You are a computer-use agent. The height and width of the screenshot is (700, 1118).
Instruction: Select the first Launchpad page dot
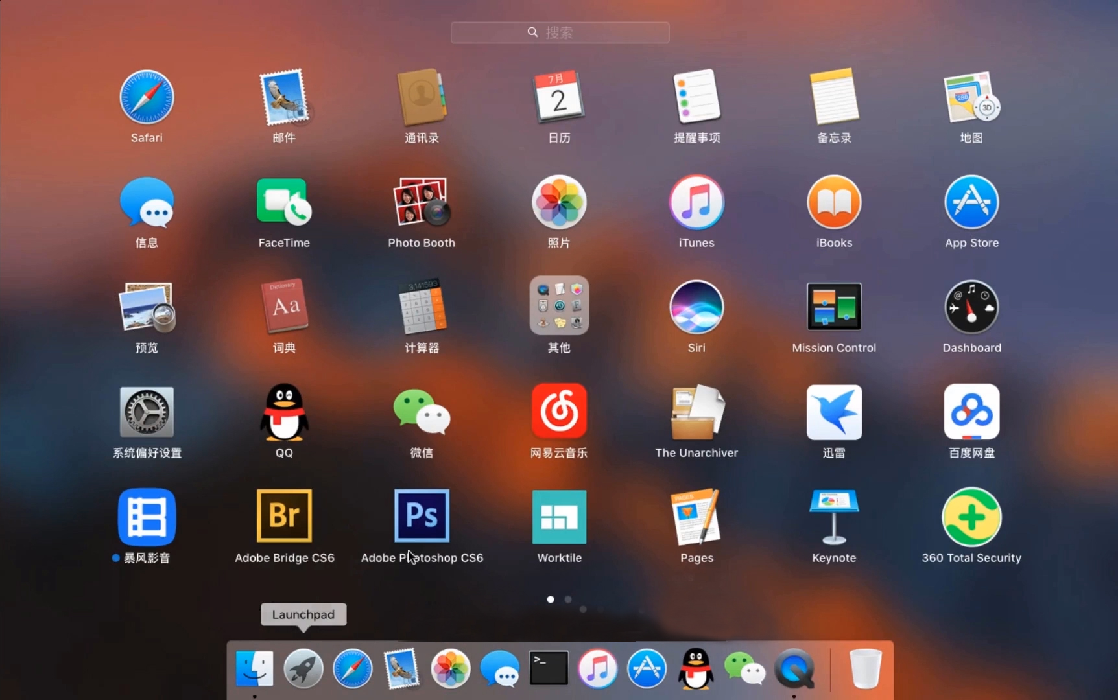[x=551, y=600]
